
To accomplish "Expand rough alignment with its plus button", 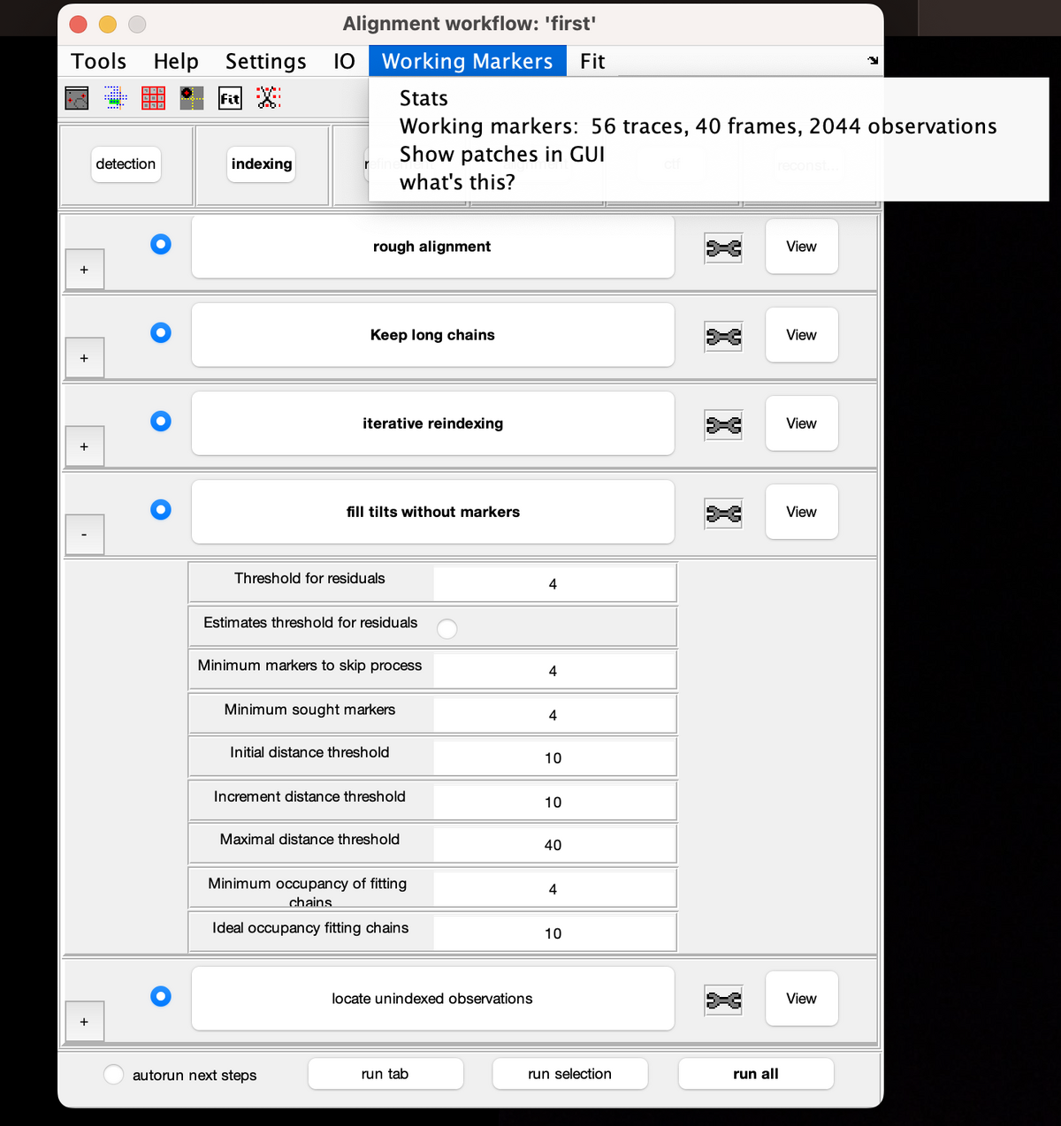I will tap(84, 269).
